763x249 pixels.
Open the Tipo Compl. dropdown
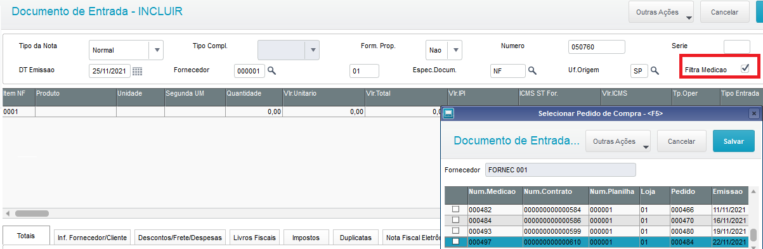(x=311, y=49)
